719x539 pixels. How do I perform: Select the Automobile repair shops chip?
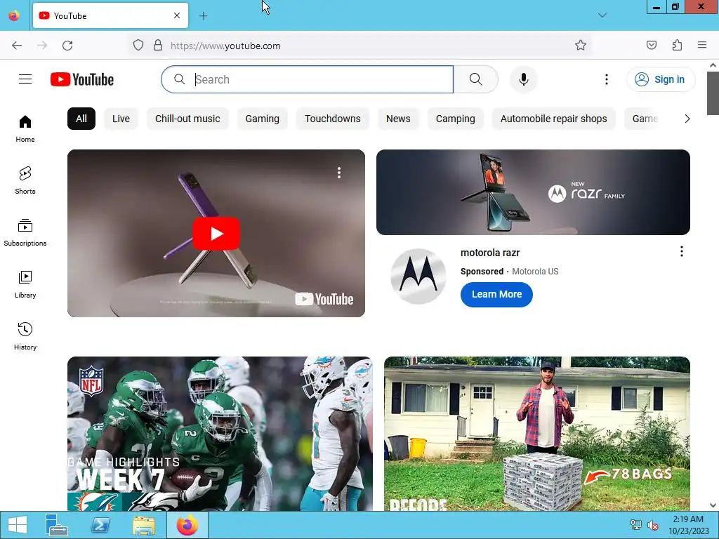pyautogui.click(x=553, y=119)
